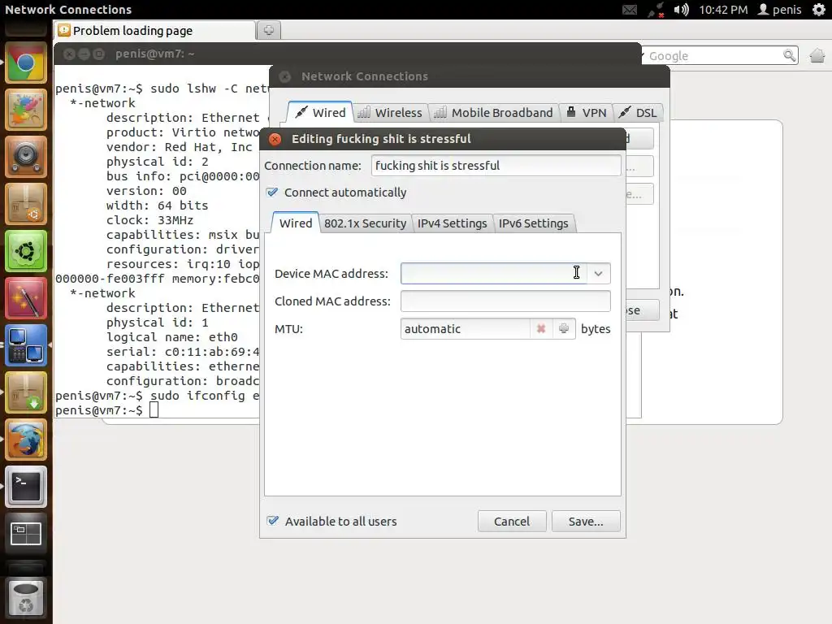Switch to the DSL tab

638,112
